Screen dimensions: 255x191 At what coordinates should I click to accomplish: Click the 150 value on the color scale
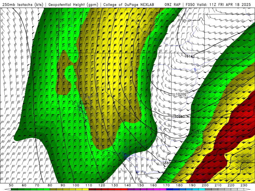click(x=141, y=185)
